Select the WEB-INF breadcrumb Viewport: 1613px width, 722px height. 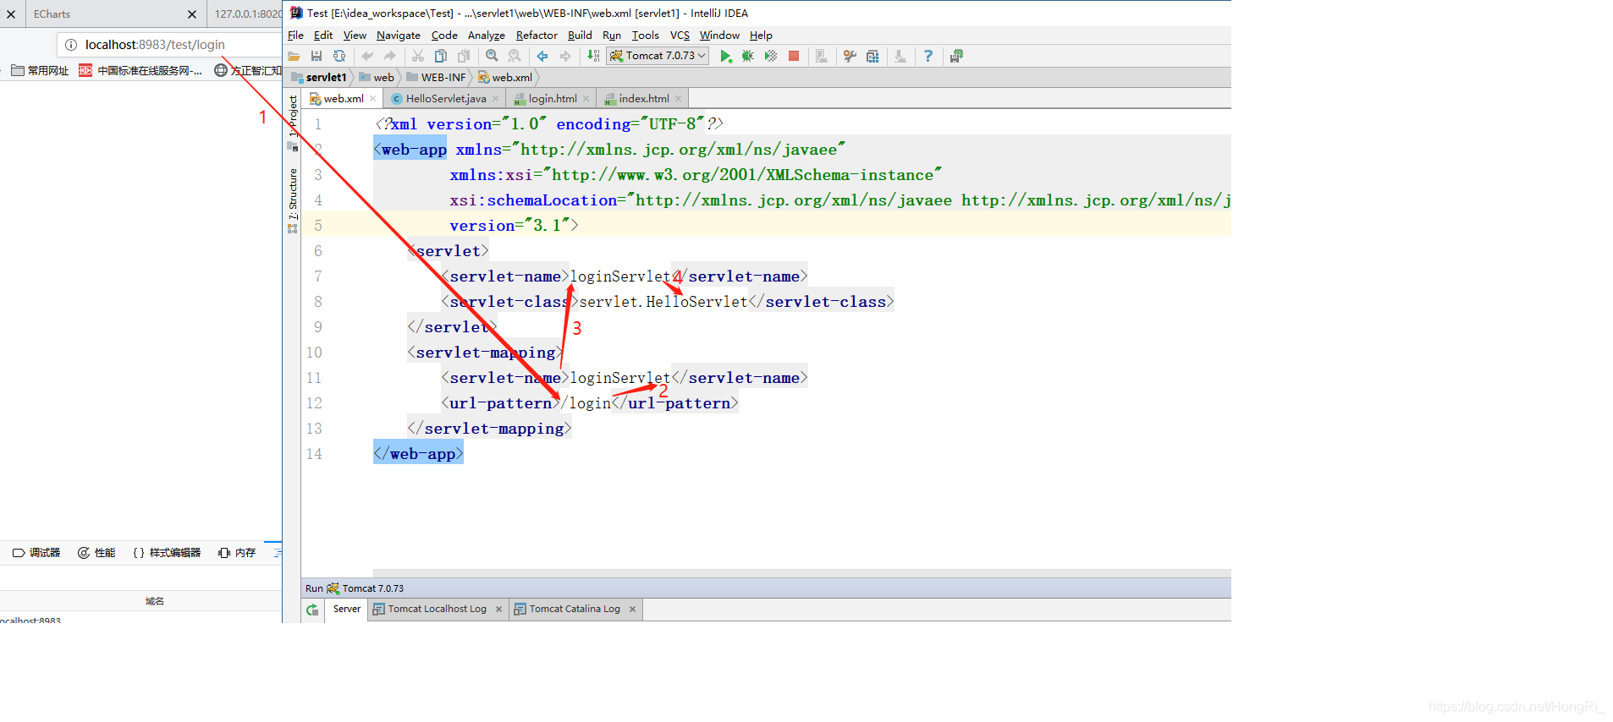point(437,77)
